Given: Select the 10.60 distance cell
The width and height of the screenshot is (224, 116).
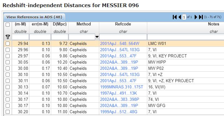Looking at the screenshot, I should (x=60, y=87).
